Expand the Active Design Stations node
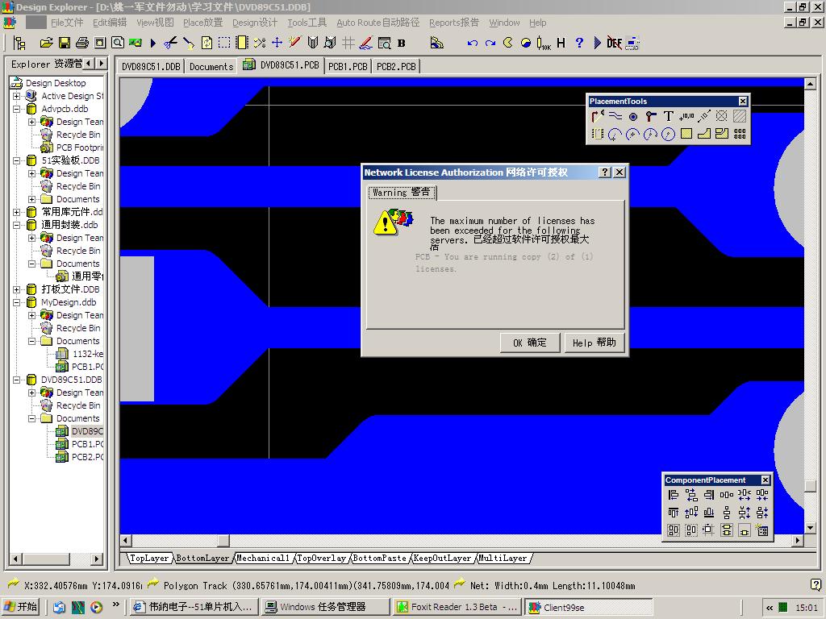 click(x=17, y=97)
